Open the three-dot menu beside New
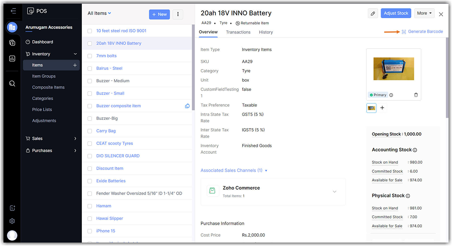452x246 pixels. coord(178,14)
